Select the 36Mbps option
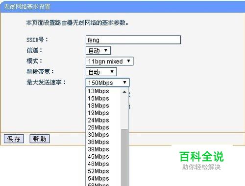Image resolution: width=245 pixels, height=186 pixels. [x=103, y=142]
